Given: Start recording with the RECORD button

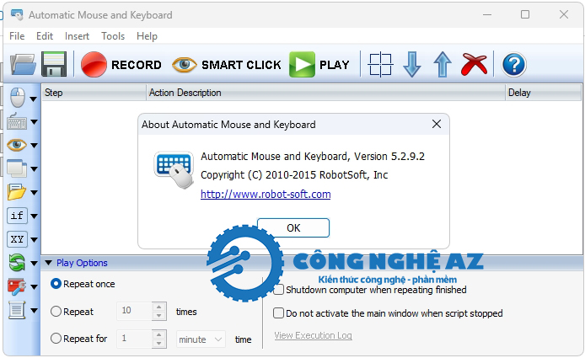Looking at the screenshot, I should coord(121,65).
